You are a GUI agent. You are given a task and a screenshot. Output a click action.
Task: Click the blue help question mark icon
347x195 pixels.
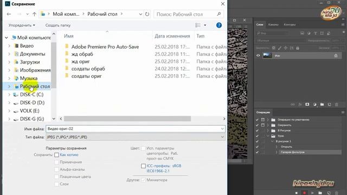tap(219, 25)
